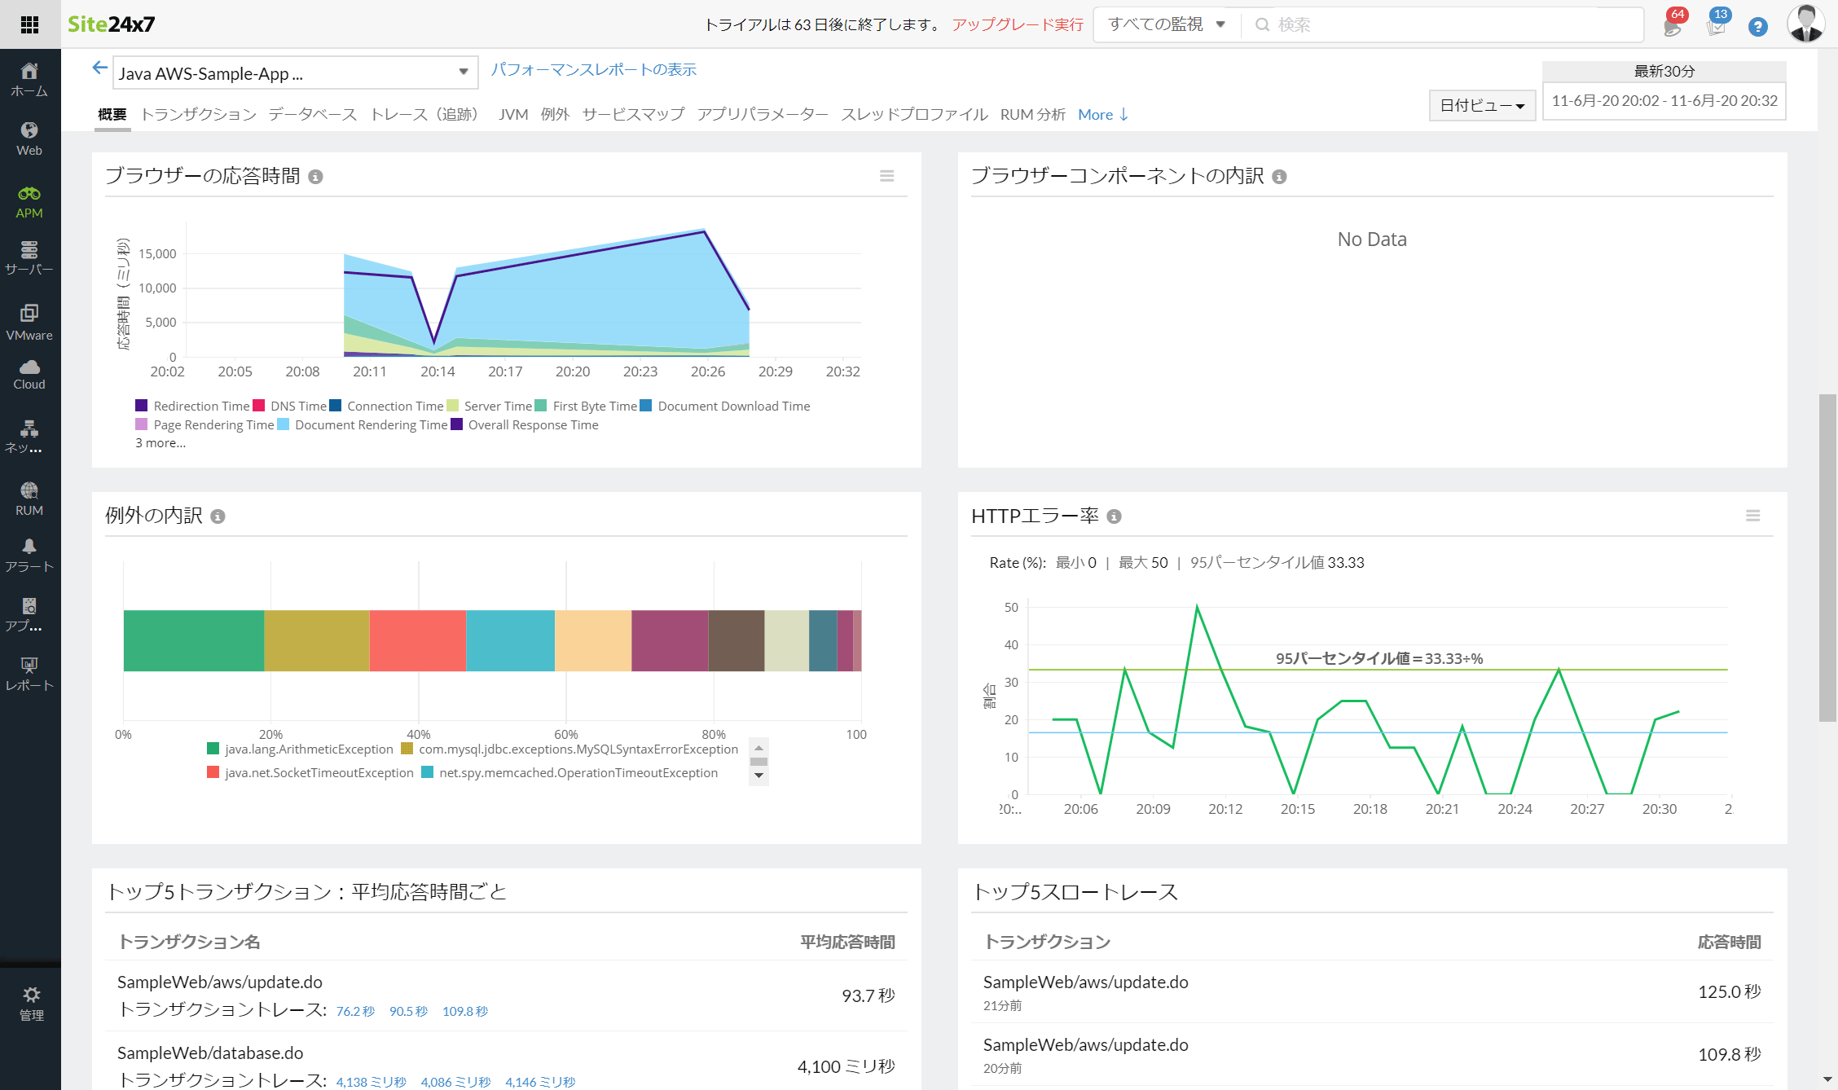The image size is (1838, 1090).
Task: Open the RUM sidebar section
Action: (x=29, y=499)
